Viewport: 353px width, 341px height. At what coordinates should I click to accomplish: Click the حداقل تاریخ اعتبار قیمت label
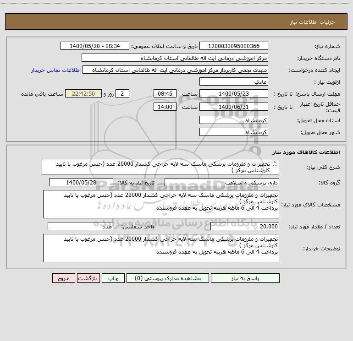(x=320, y=107)
